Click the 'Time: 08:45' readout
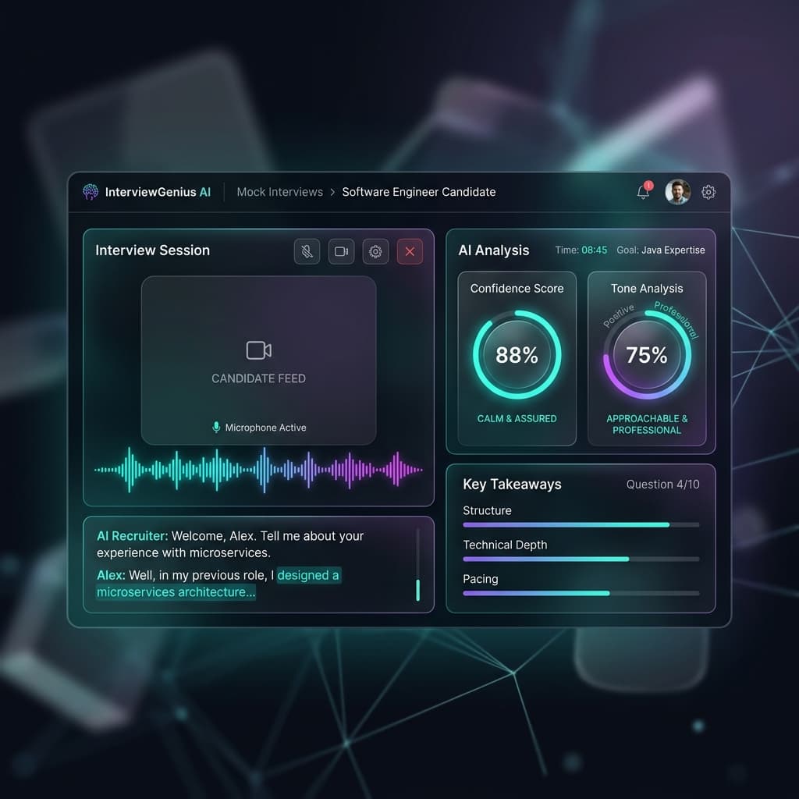799x799 pixels. point(581,250)
